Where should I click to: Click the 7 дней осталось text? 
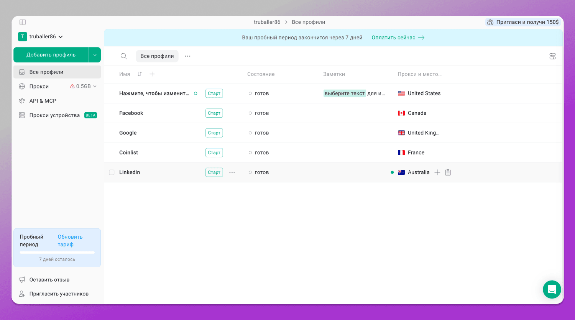coord(57,259)
